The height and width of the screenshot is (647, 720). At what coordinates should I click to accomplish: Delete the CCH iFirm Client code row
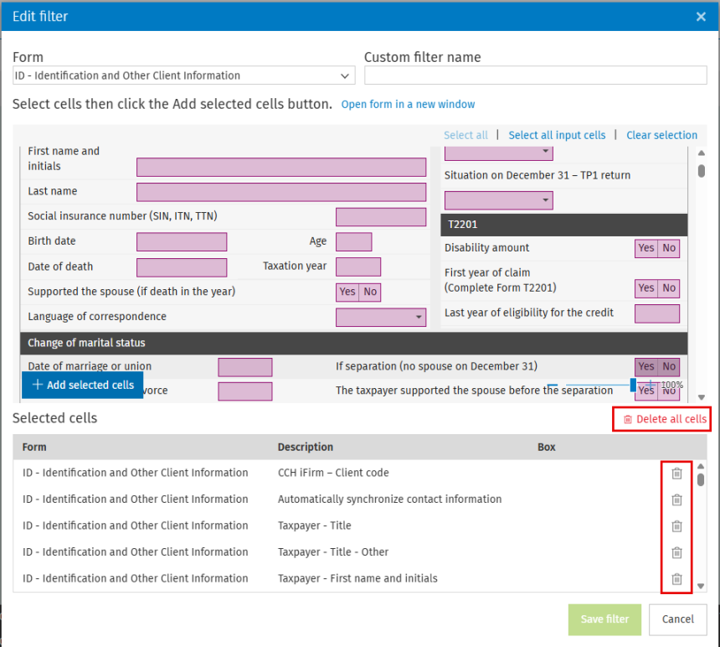click(x=676, y=474)
